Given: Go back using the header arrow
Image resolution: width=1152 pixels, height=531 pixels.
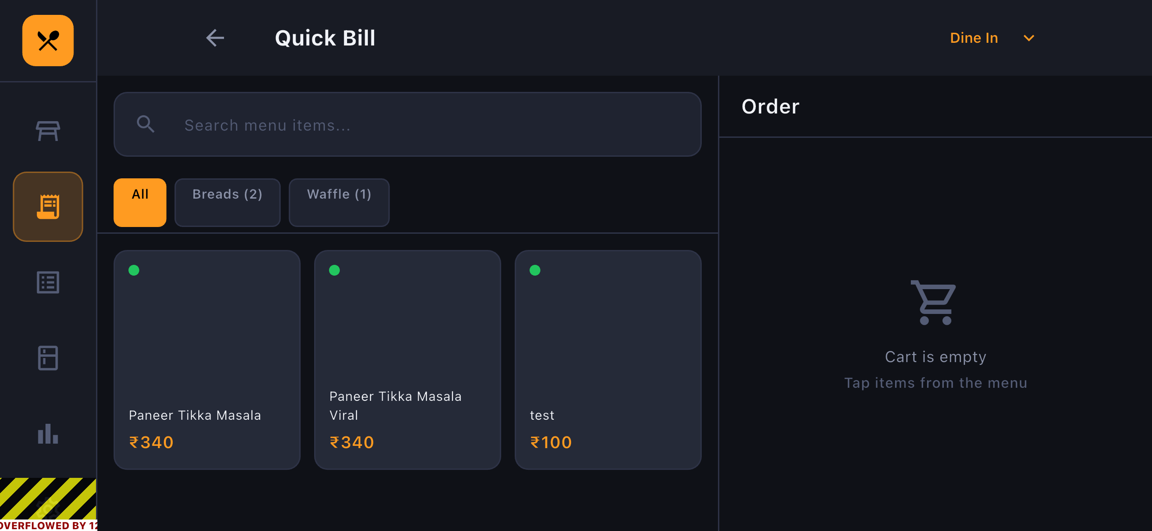Looking at the screenshot, I should click(215, 38).
